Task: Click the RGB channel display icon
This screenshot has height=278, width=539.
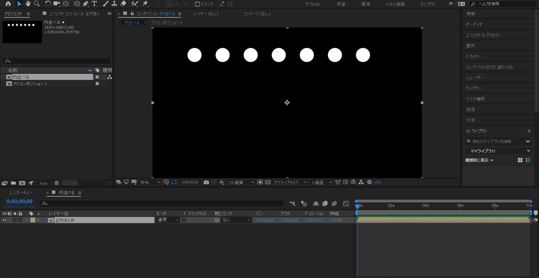Action: 221,182
